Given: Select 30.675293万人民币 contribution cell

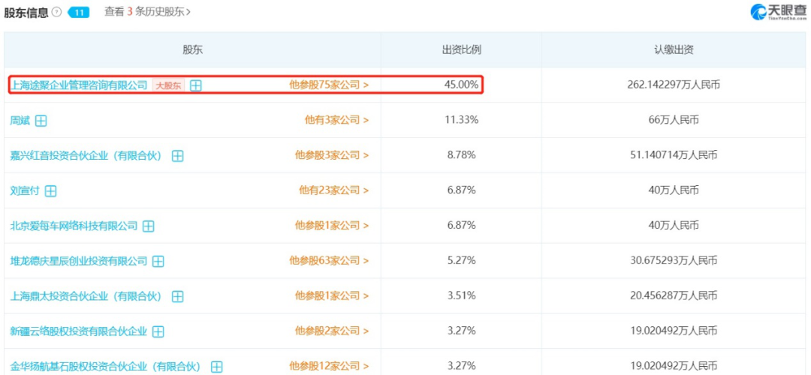Looking at the screenshot, I should click(x=673, y=261).
